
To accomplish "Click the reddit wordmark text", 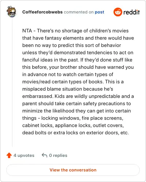I will coord(131,12).
